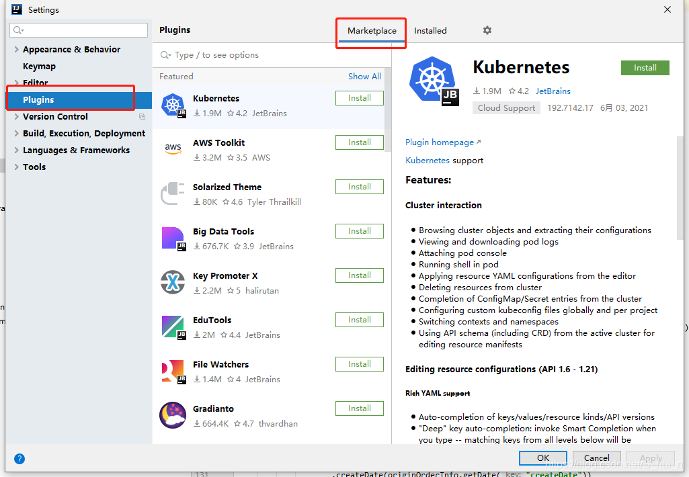Click the Key Promoter X icon
This screenshot has width=689, height=477.
coord(173,282)
